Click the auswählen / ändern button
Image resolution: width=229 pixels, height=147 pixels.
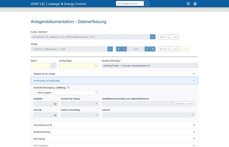point(184,104)
